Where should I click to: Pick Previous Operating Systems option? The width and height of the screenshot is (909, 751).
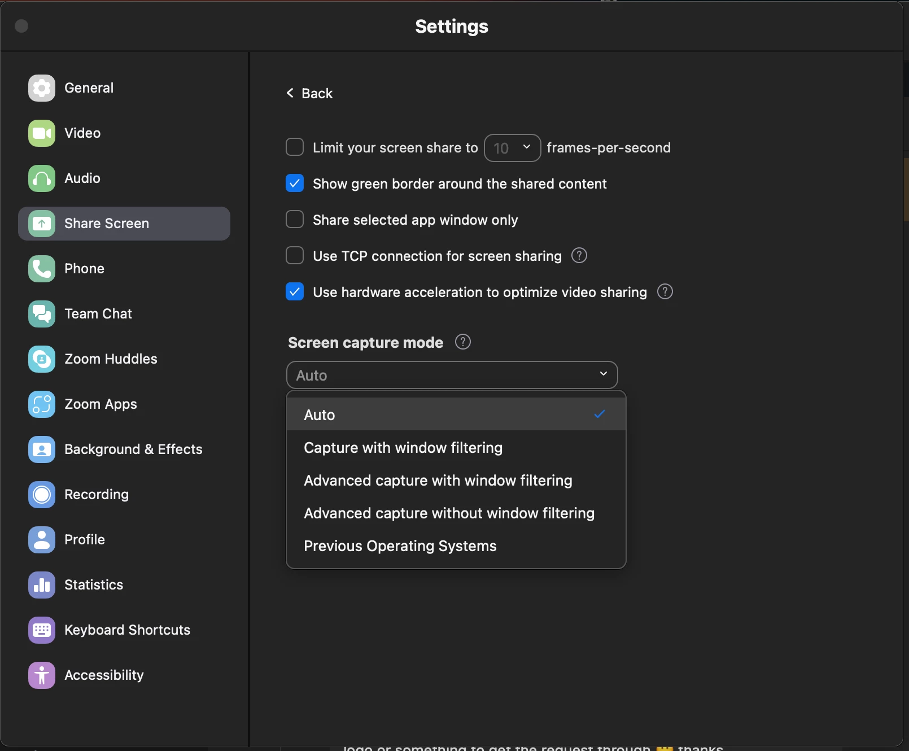(400, 546)
